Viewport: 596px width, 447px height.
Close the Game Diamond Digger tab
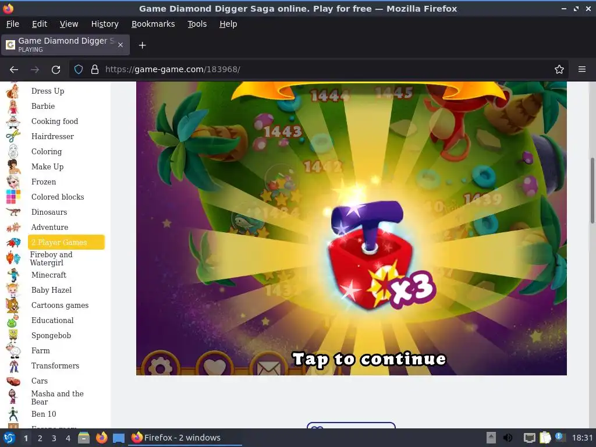pyautogui.click(x=120, y=45)
